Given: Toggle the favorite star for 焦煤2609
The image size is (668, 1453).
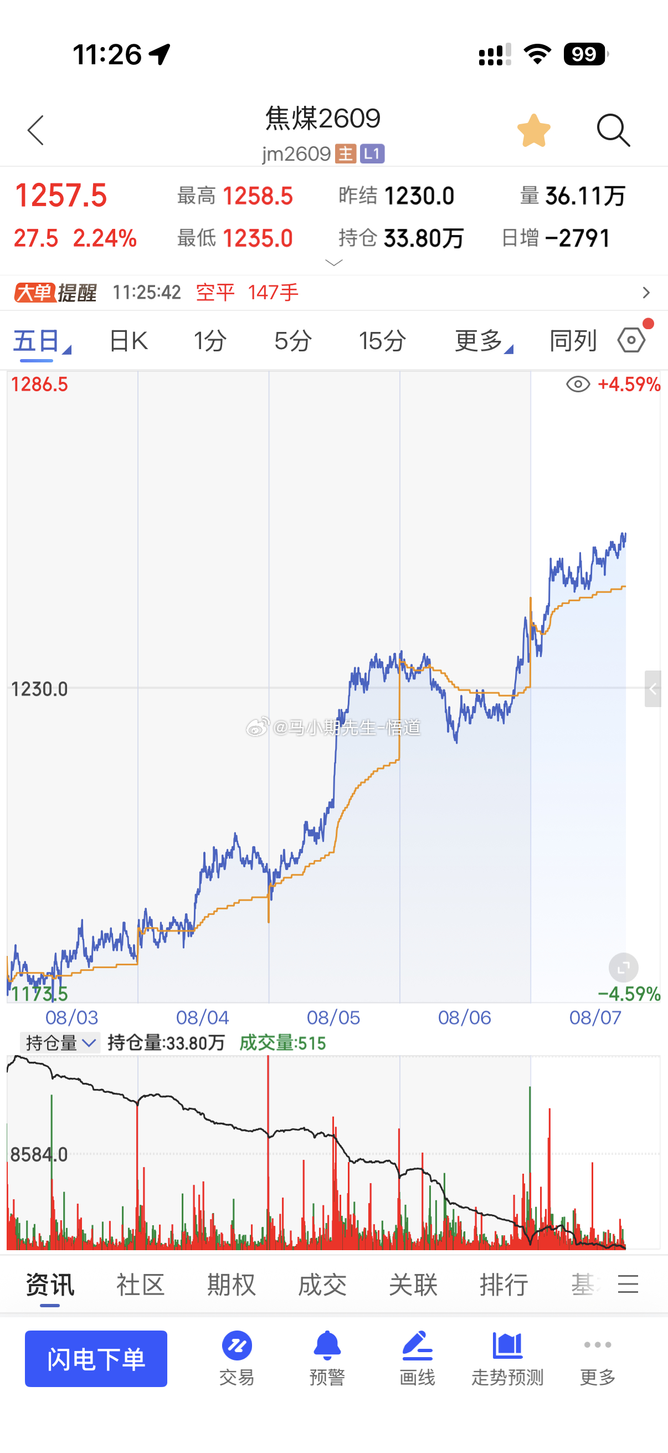Looking at the screenshot, I should click(x=533, y=130).
